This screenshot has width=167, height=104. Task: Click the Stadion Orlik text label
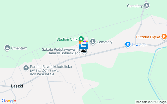pos(67,39)
